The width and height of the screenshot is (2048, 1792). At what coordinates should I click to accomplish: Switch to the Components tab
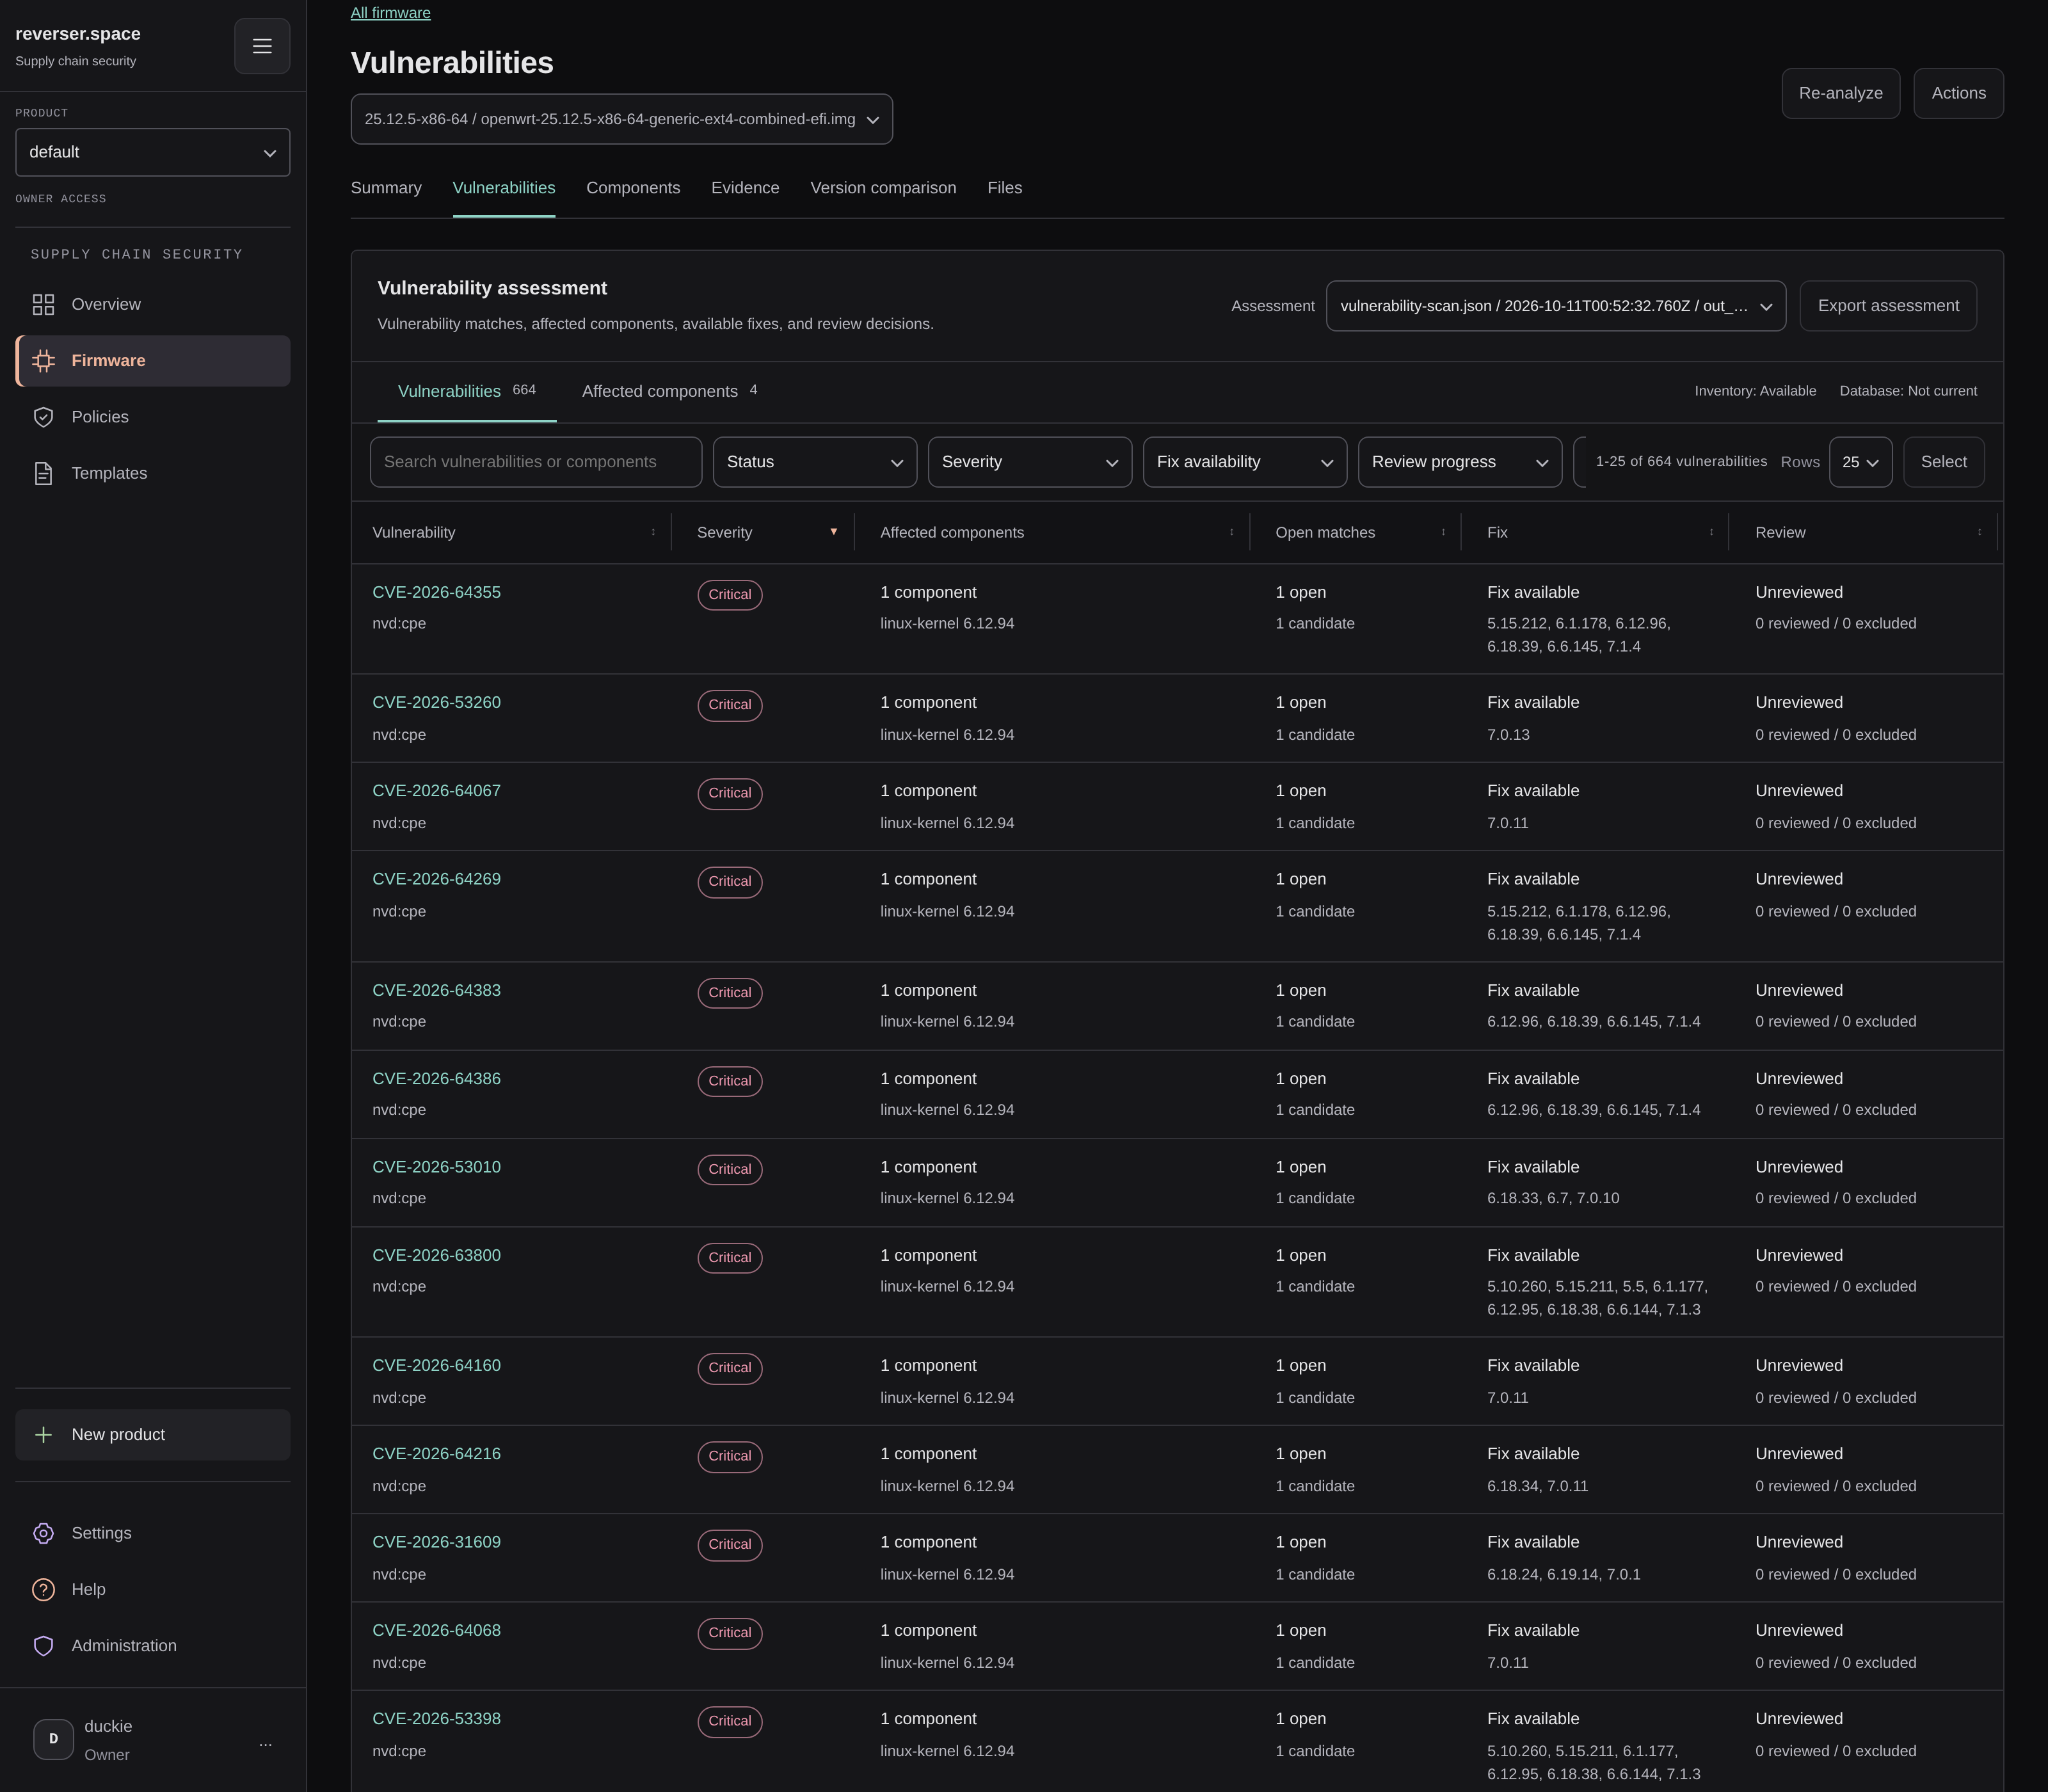coord(633,188)
